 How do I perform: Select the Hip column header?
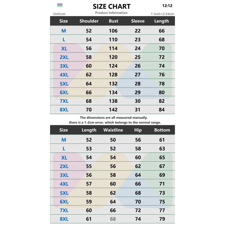138,130
